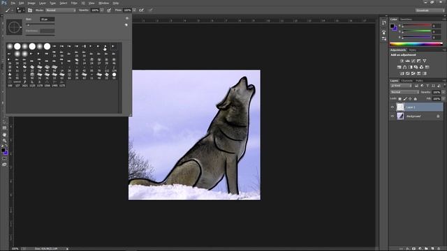Toggle pressure for size icon
This screenshot has width=447, height=251.
pos(151,10)
